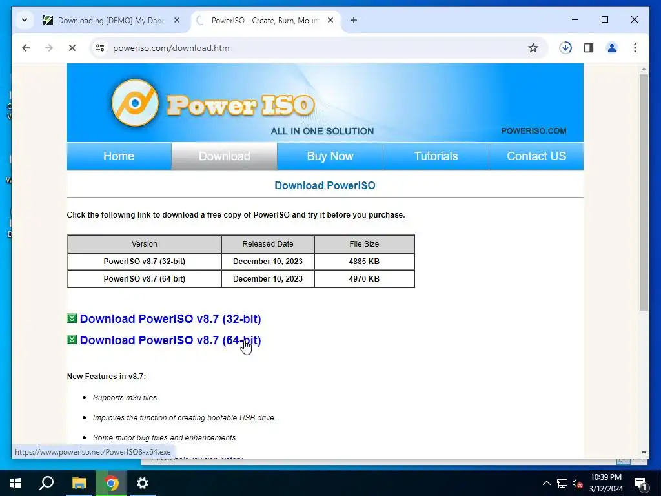Click the page vertical scrollbar thumb
This screenshot has height=496, width=661.
[644, 192]
